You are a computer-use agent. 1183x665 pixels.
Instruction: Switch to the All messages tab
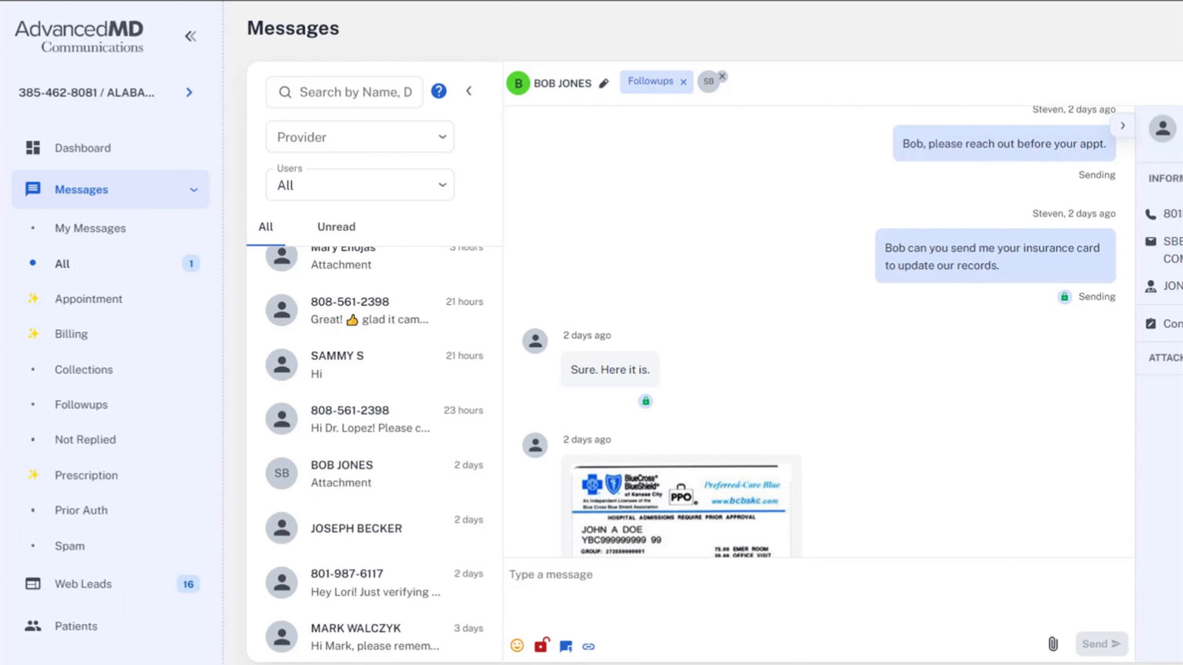point(265,226)
